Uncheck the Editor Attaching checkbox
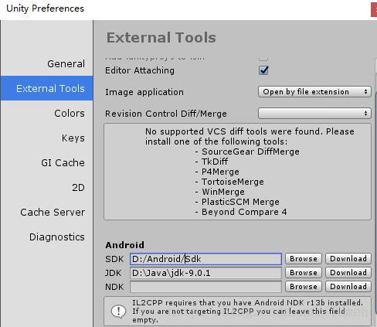This screenshot has width=377, height=327. (x=263, y=70)
